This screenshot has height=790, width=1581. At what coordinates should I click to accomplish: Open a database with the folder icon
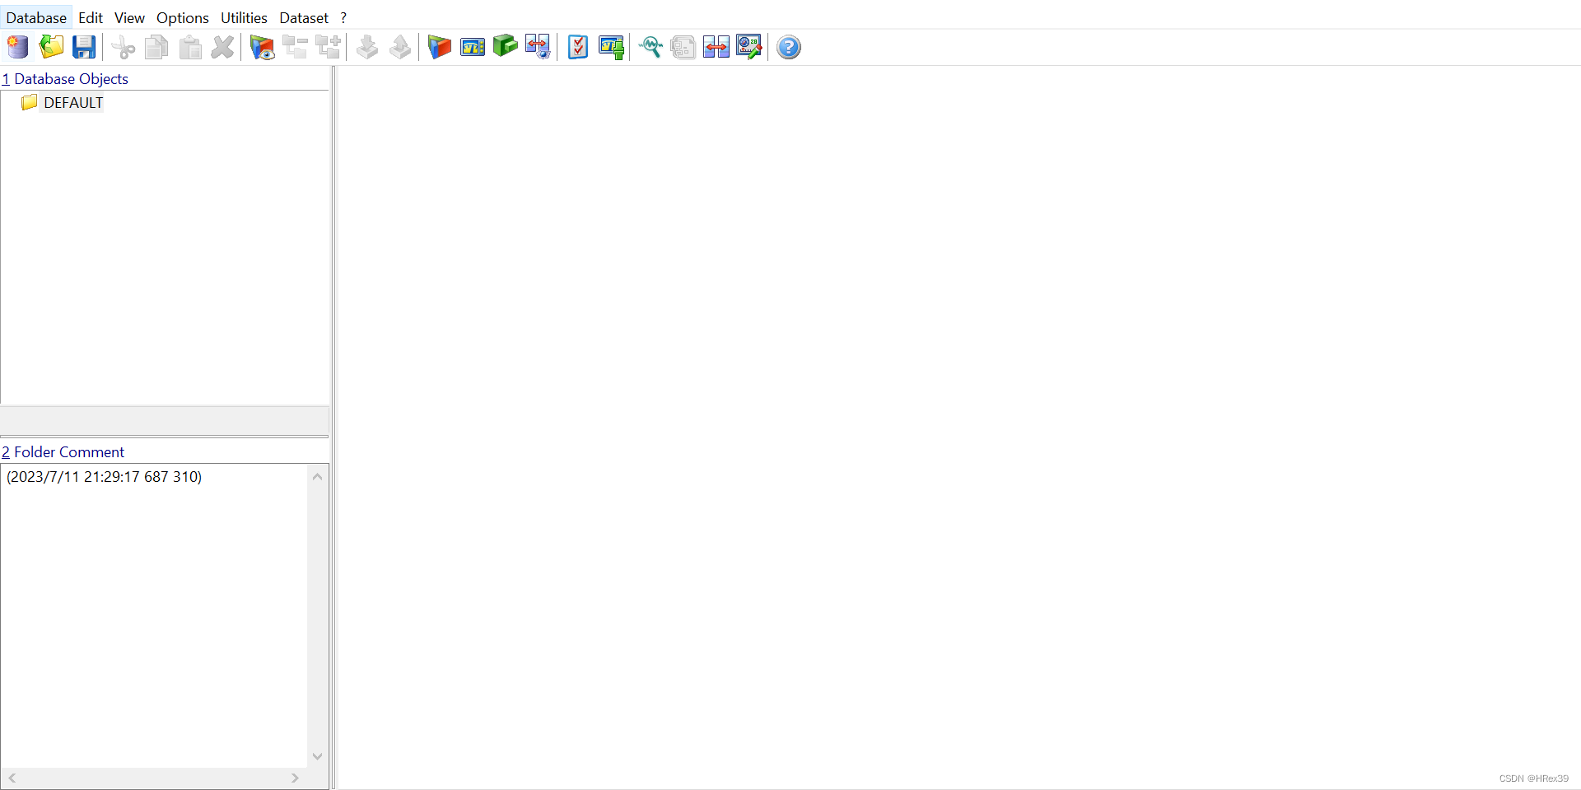[51, 47]
